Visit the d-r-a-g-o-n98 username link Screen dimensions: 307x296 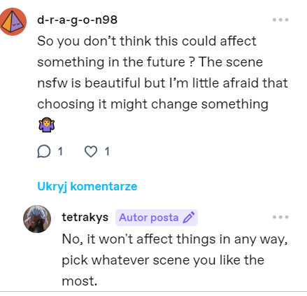[x=77, y=20]
